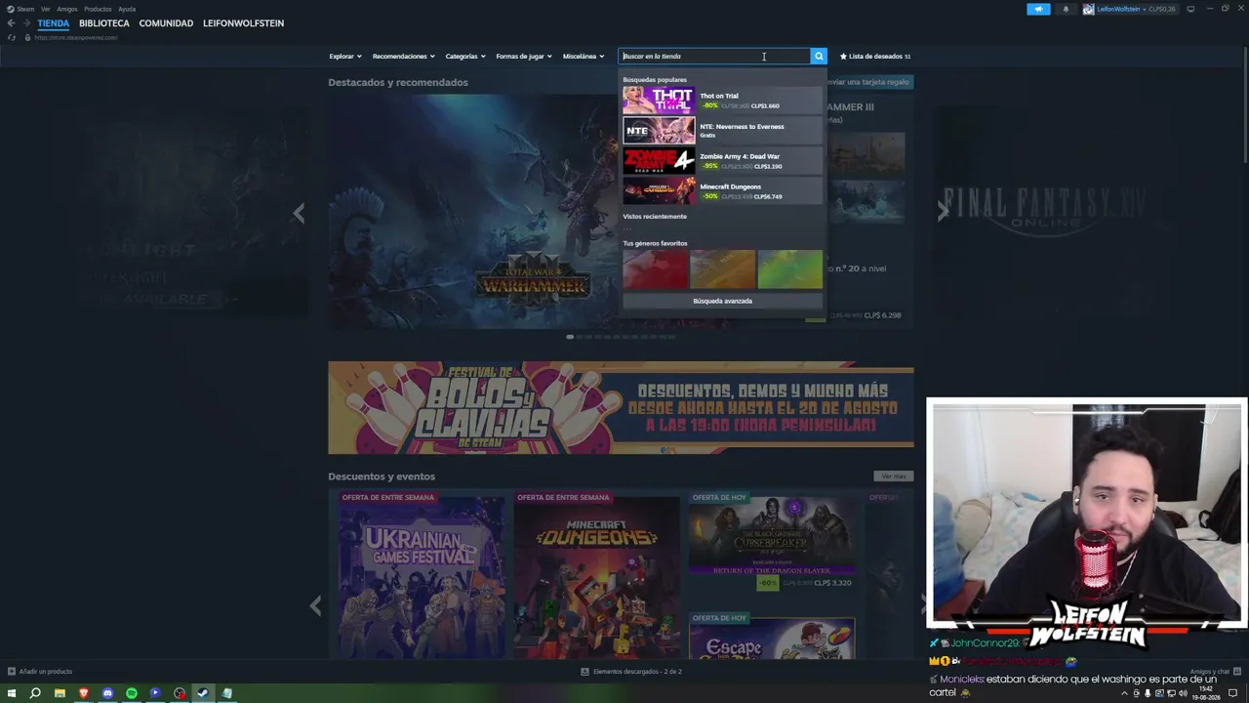The image size is (1249, 703).
Task: Open the Cursebreaker daily offer card
Action: (x=772, y=542)
